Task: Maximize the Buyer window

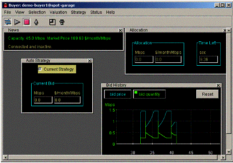Action: click(x=222, y=5)
